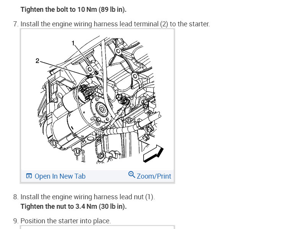Viewport: 301px width, 229px height.
Task: Click the empty image footer bar between the links
Action: pos(107,176)
